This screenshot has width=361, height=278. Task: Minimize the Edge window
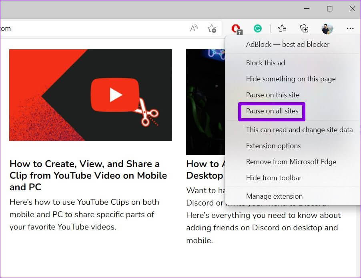(307, 9)
